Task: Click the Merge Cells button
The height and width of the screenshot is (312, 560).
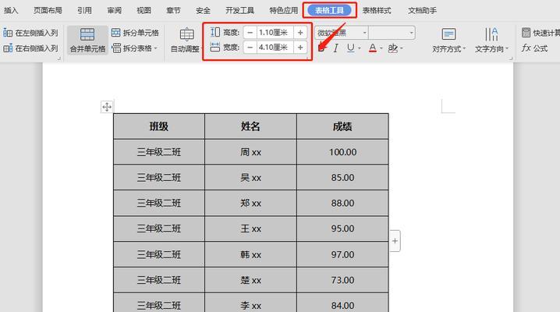Action: coord(87,40)
